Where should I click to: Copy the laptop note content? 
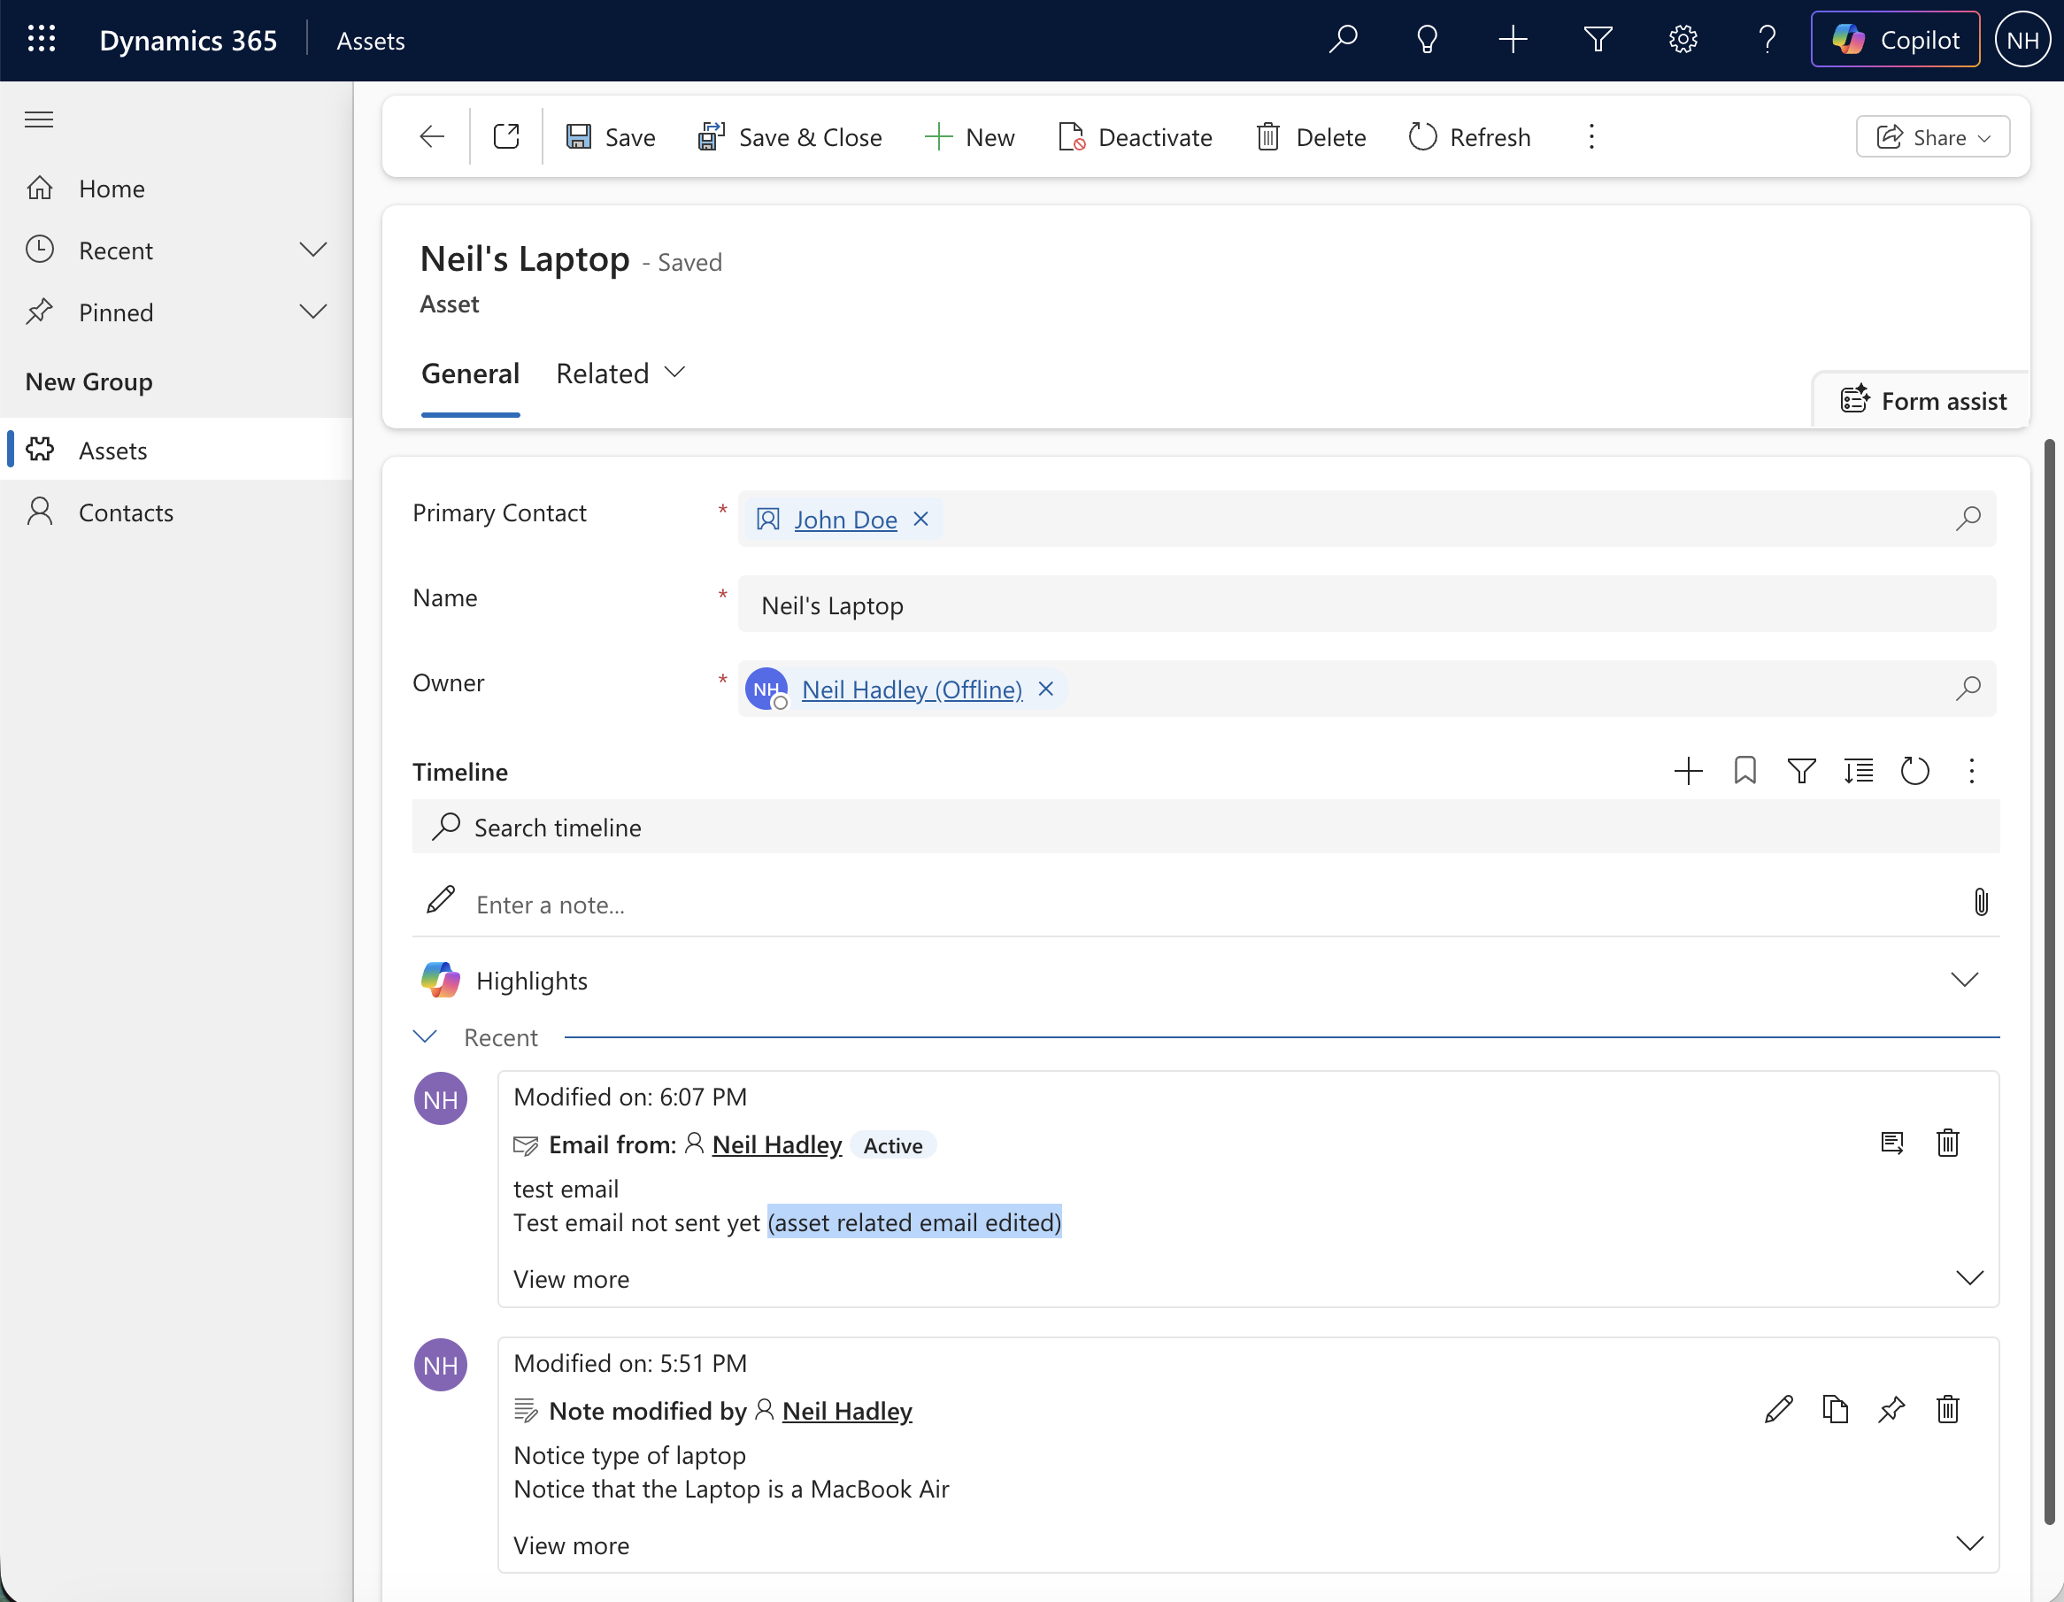click(x=1836, y=1409)
